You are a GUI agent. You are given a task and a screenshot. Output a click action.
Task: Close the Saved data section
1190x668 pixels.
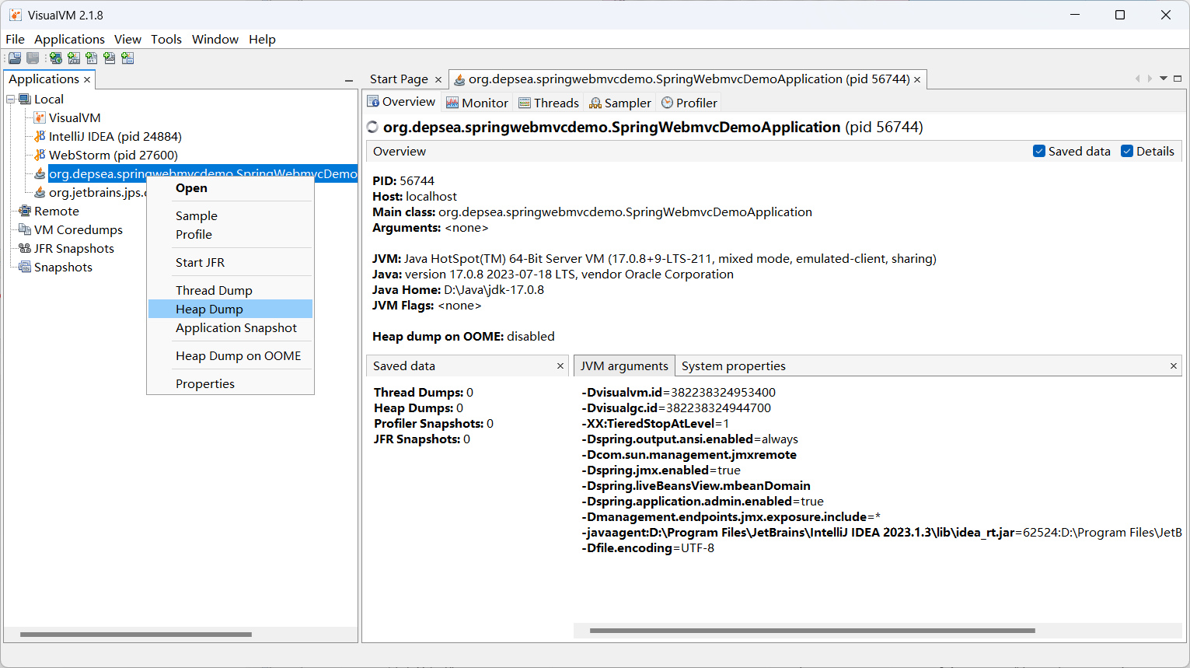pos(560,365)
